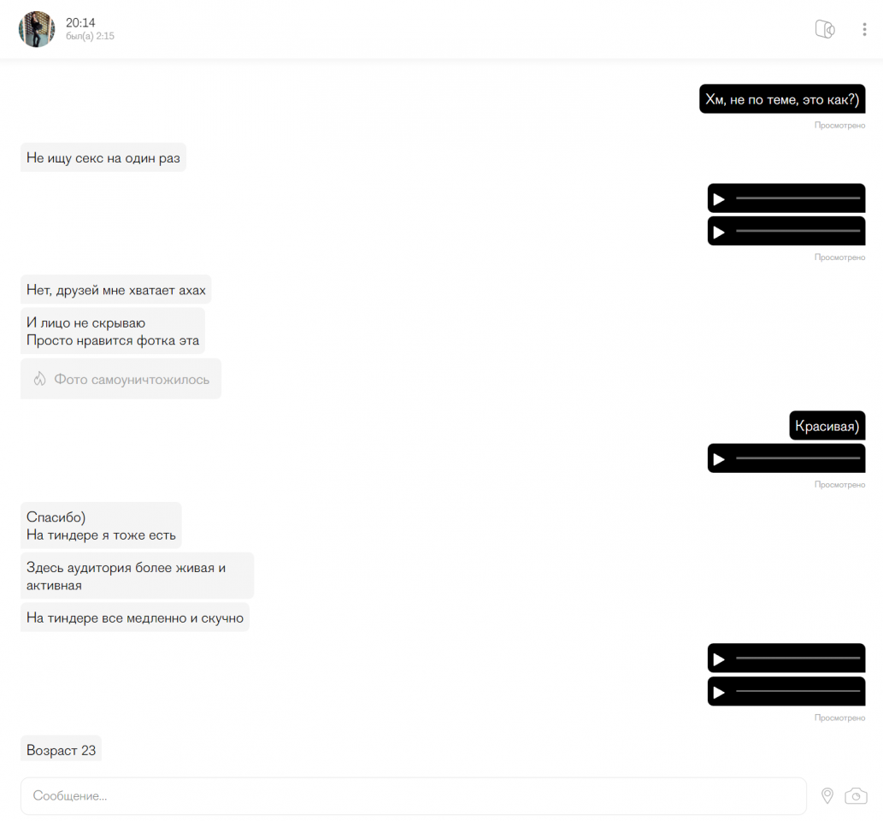
Task: Send location with the pin icon
Action: click(x=827, y=795)
